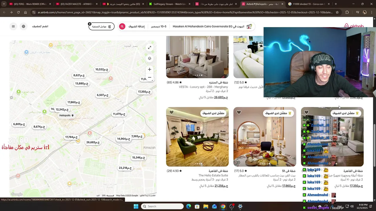The height and width of the screenshot is (211, 376).
Task: Click the Heliopolis label on the map
Action: pyautogui.click(x=65, y=115)
